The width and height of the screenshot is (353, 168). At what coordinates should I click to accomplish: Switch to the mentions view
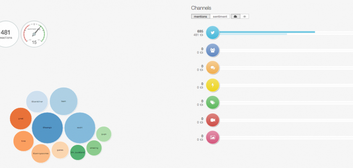tap(200, 16)
